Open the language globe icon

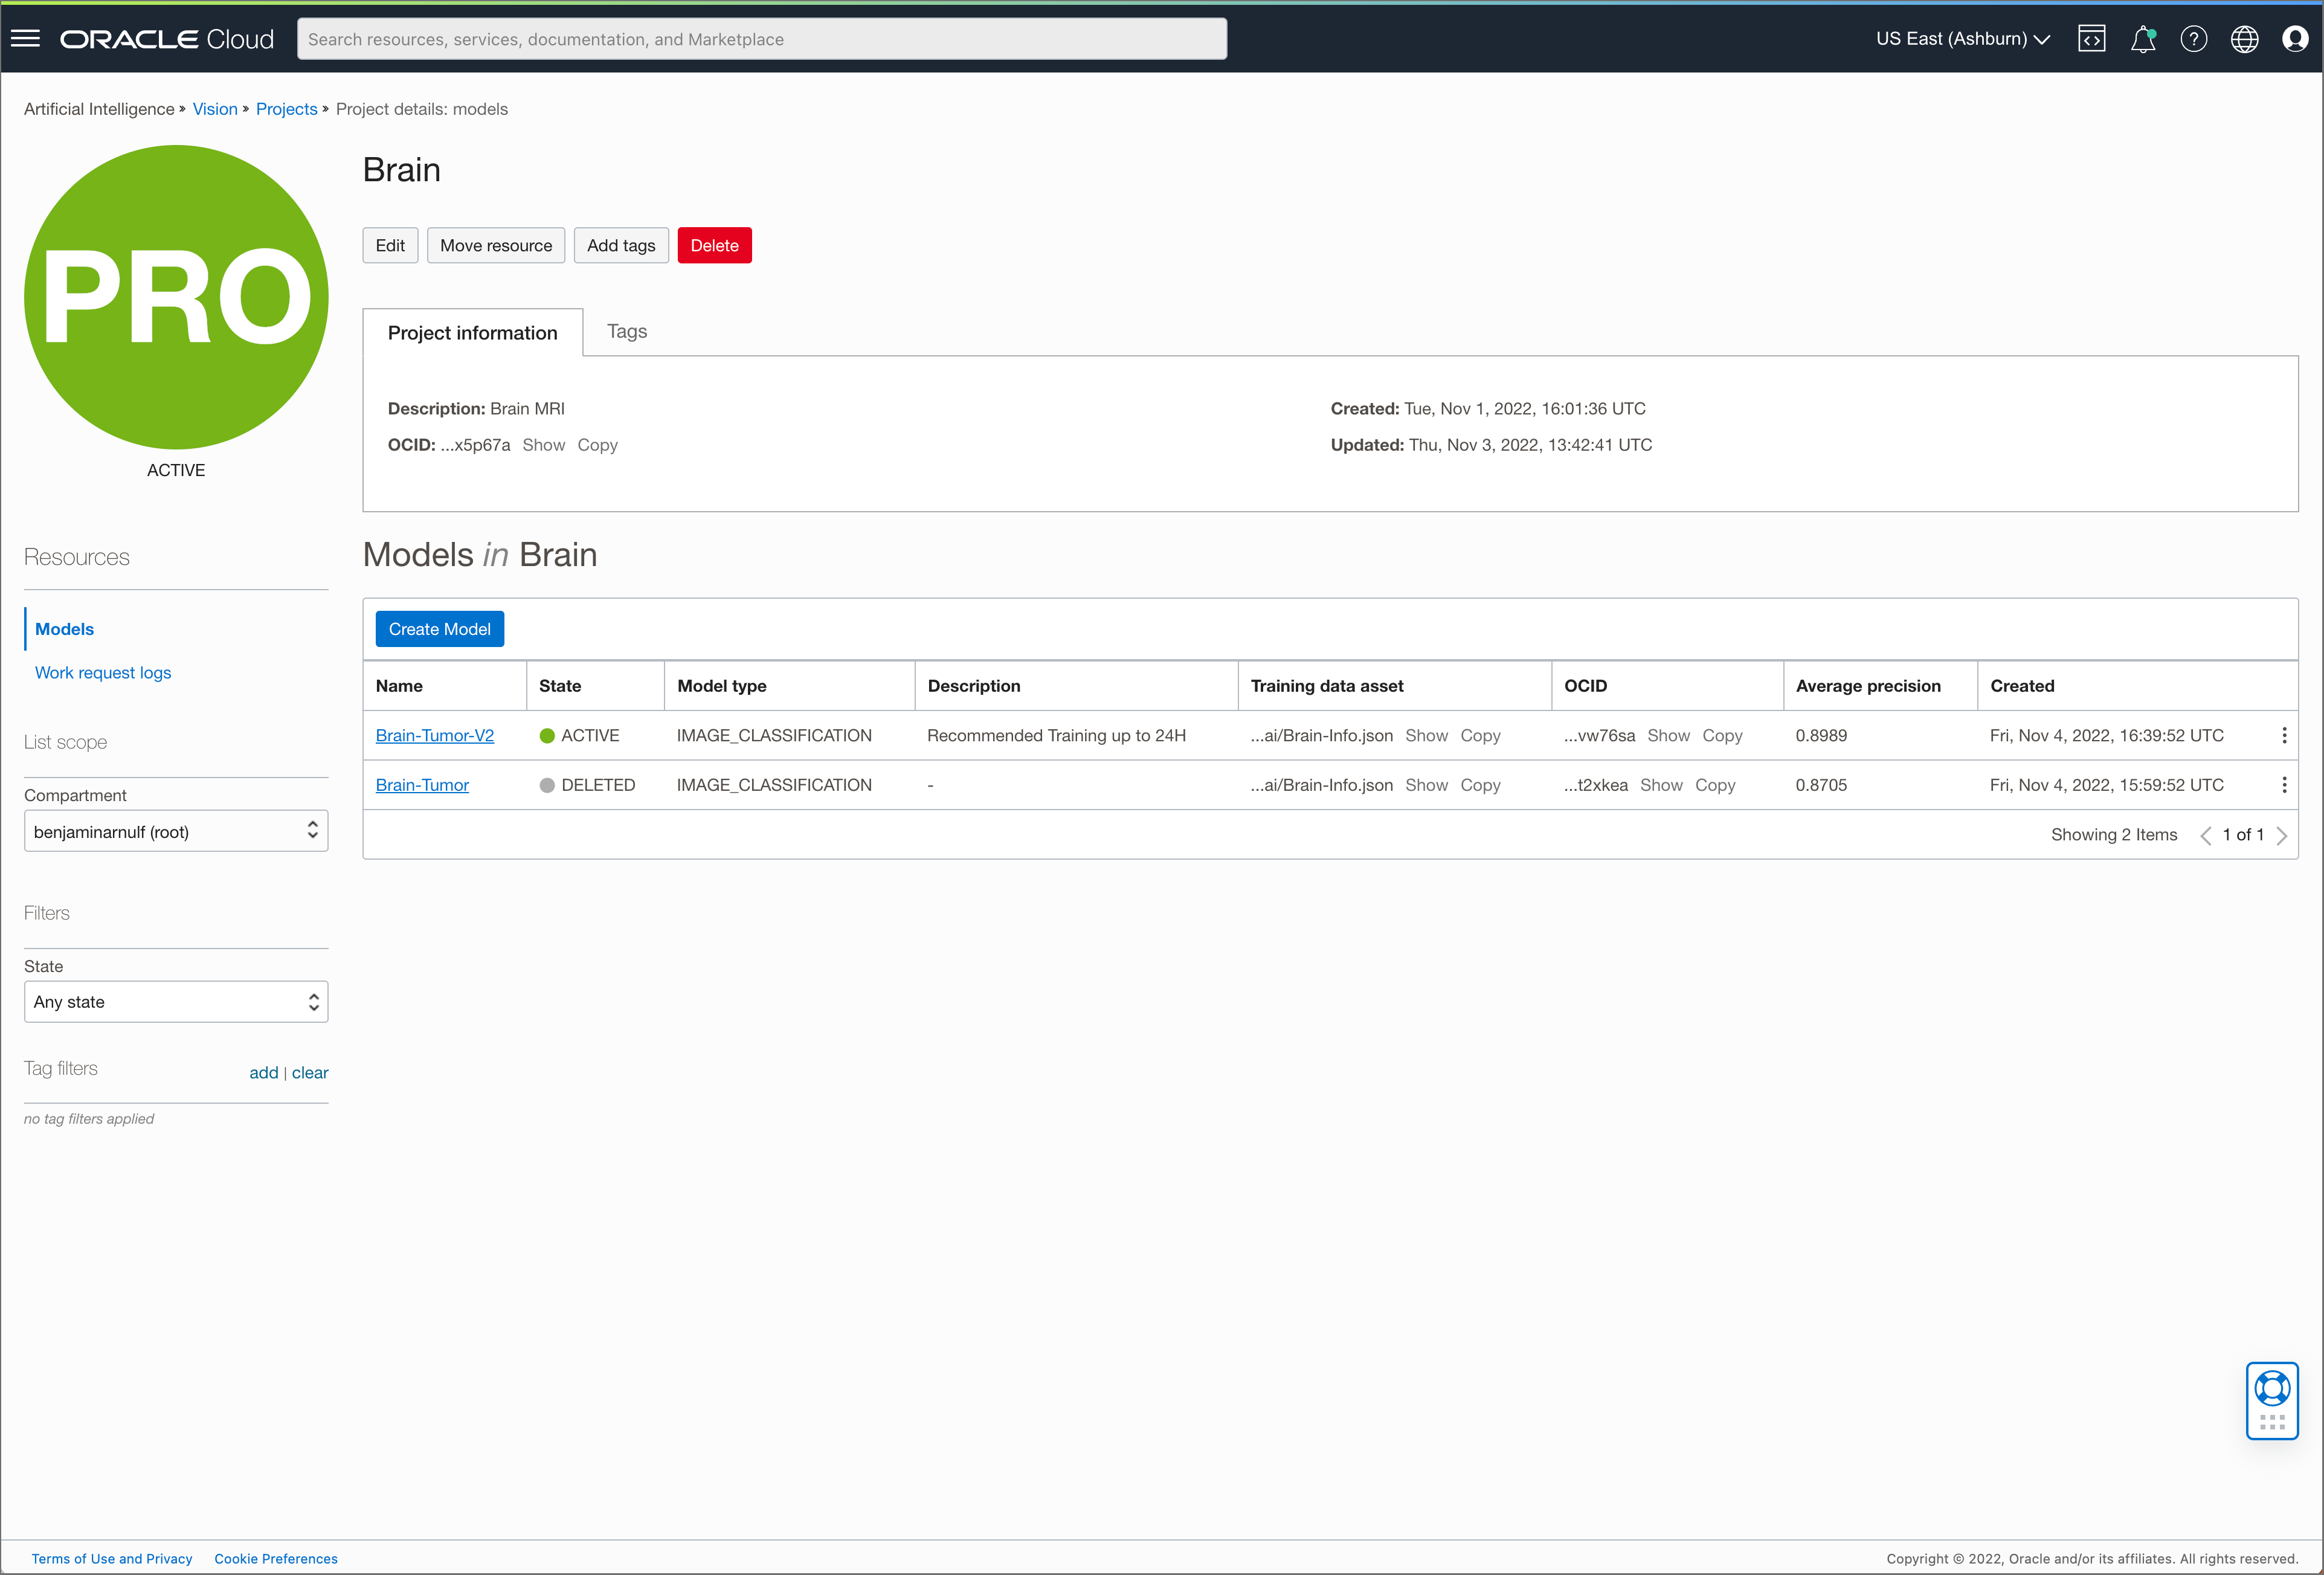2244,39
